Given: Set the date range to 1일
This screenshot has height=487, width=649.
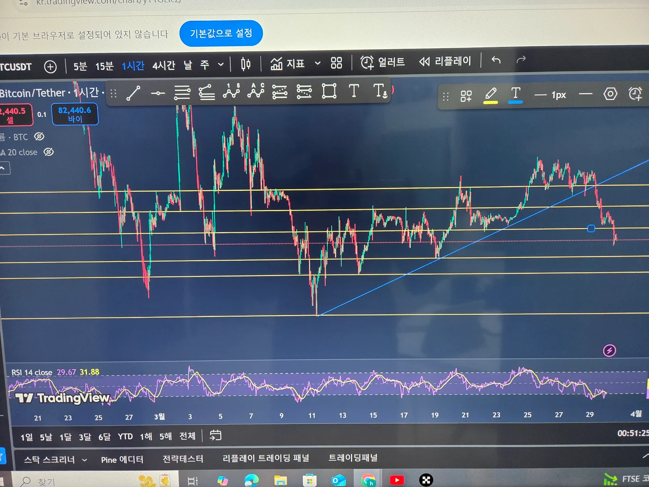Looking at the screenshot, I should tap(27, 437).
